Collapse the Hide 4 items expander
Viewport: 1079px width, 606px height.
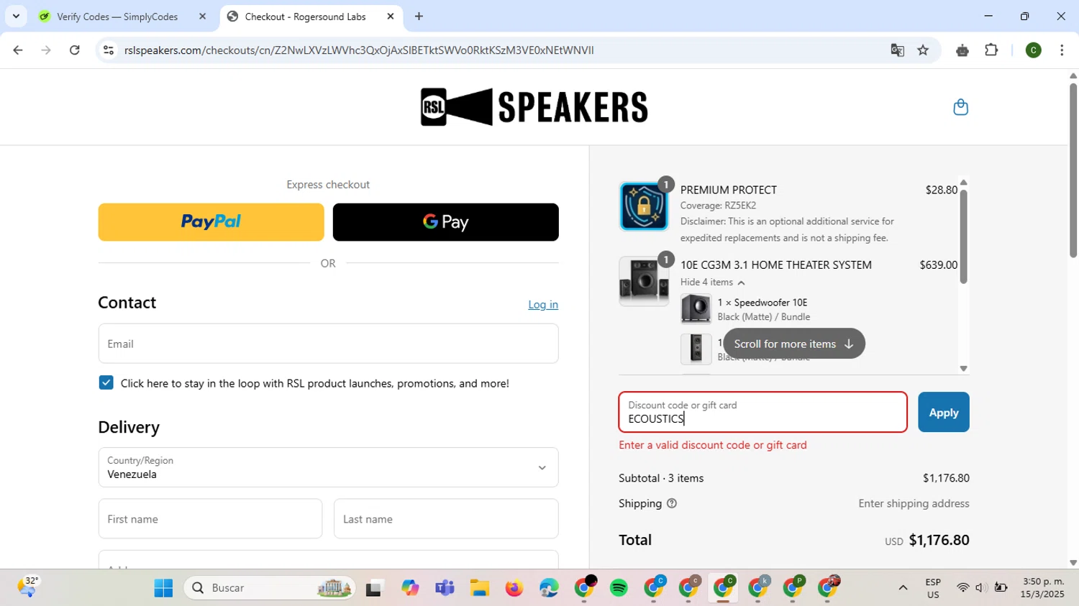click(713, 282)
